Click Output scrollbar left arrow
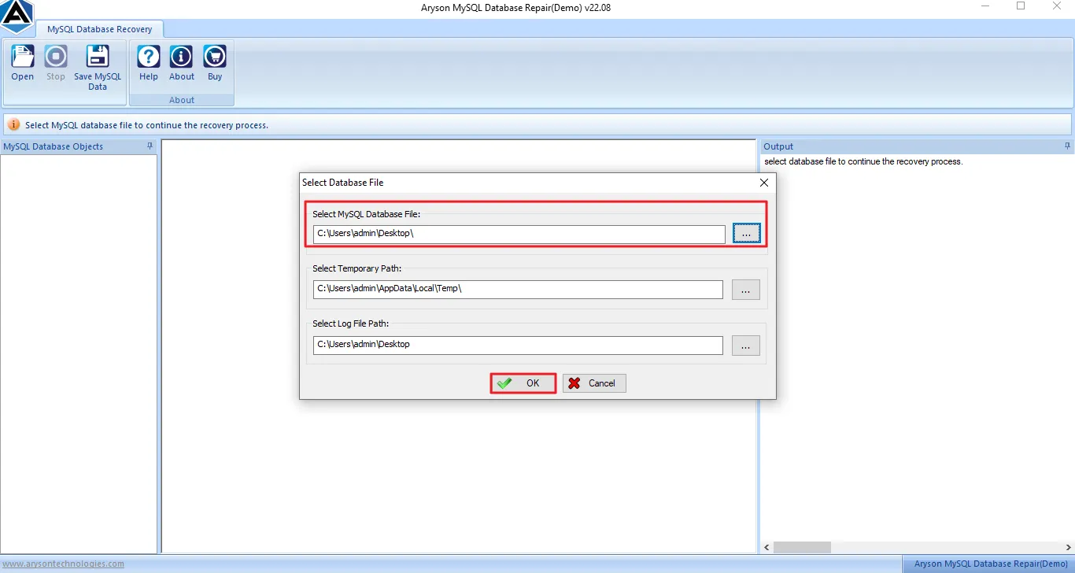 tap(767, 547)
